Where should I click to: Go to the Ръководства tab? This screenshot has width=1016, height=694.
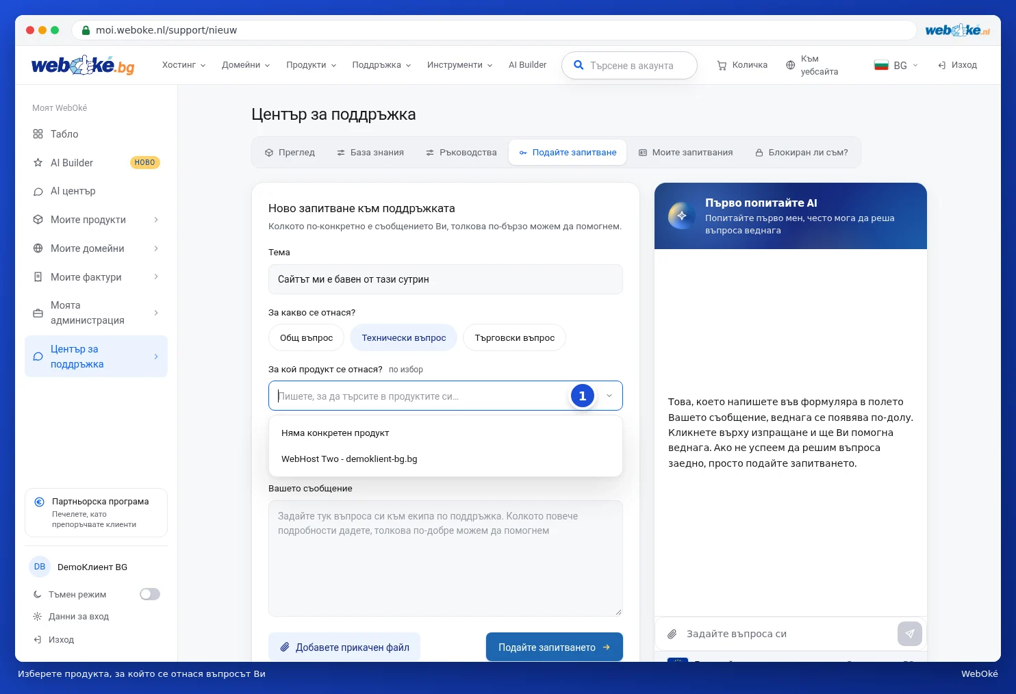pos(461,153)
